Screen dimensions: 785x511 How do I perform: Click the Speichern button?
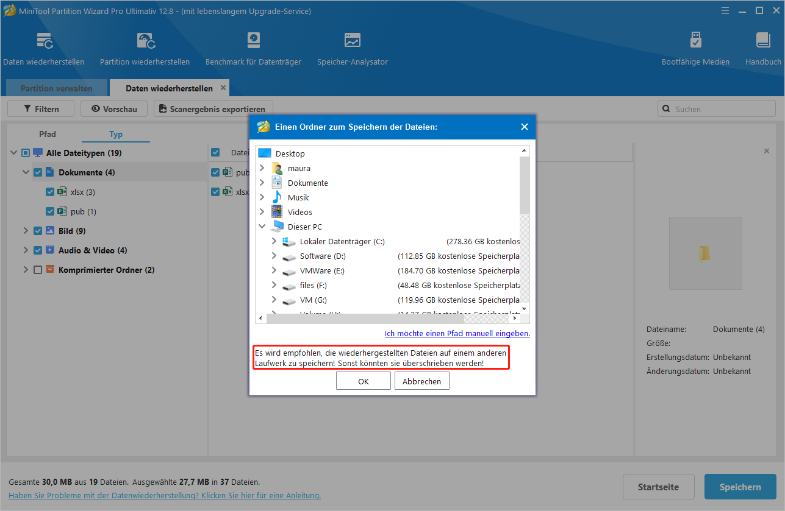[740, 487]
